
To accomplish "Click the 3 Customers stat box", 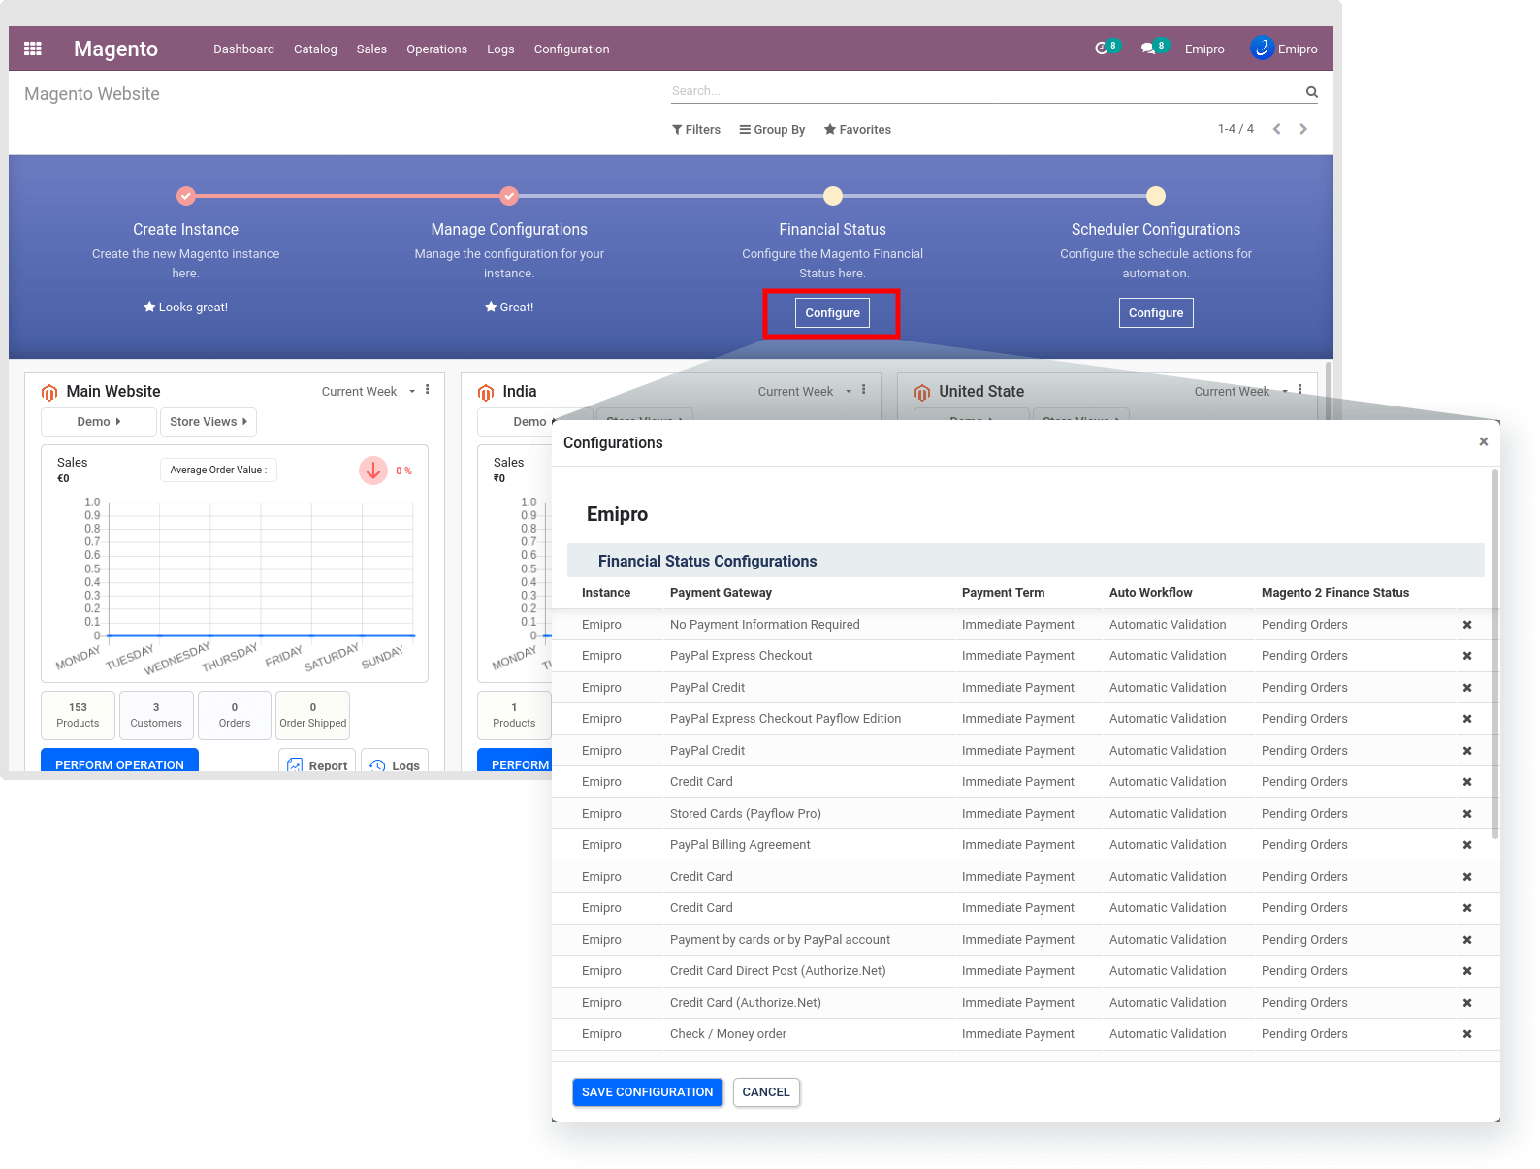I will 156,715.
